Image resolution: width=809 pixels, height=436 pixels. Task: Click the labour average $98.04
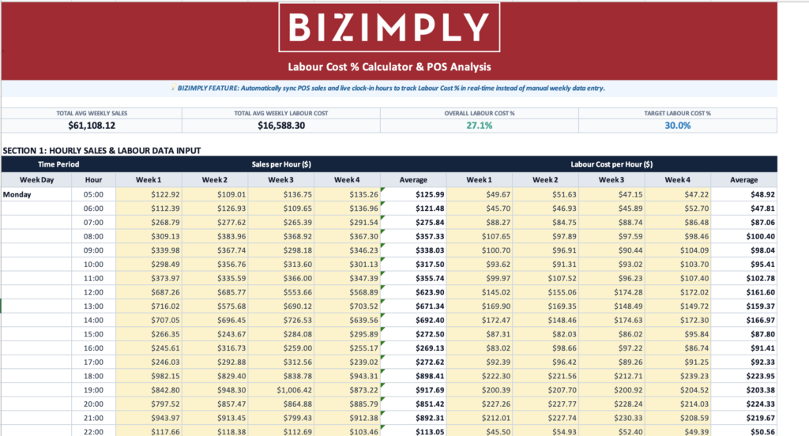pos(743,250)
